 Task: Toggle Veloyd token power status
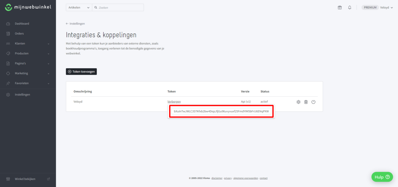(x=313, y=102)
